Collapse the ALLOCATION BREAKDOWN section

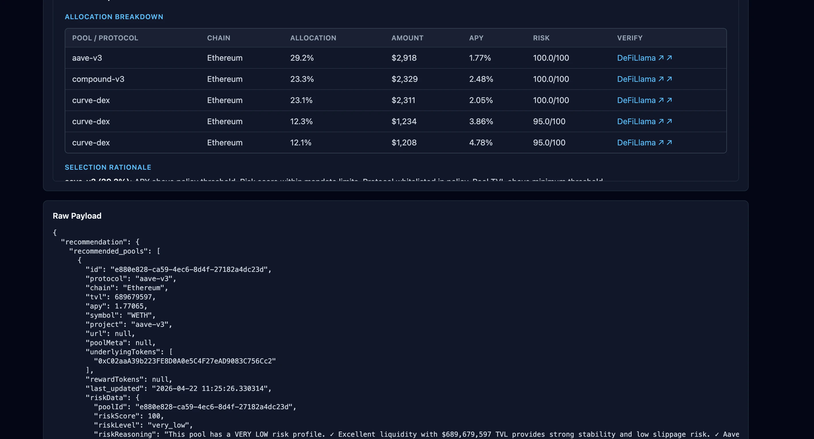click(114, 17)
